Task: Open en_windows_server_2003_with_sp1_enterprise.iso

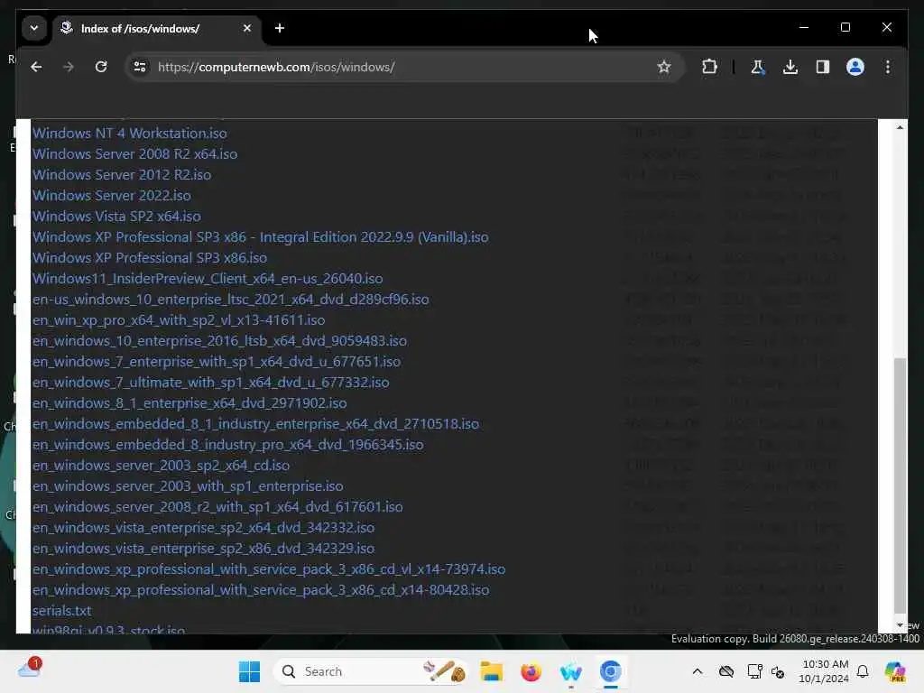Action: pyautogui.click(x=188, y=486)
